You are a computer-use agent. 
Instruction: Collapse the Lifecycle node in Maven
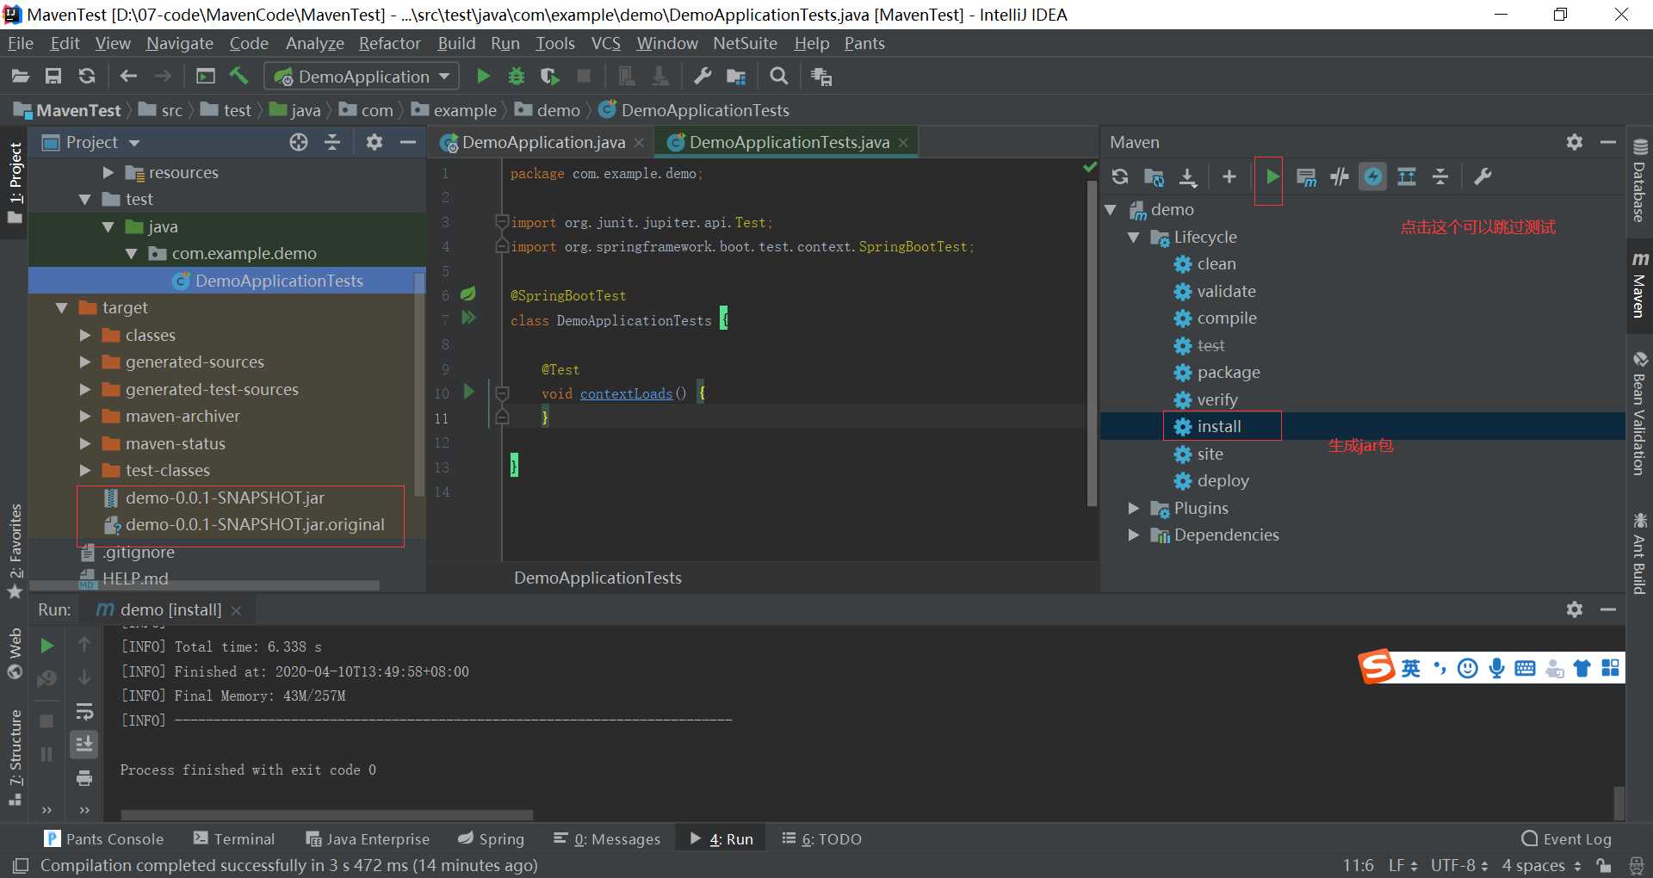coord(1133,237)
